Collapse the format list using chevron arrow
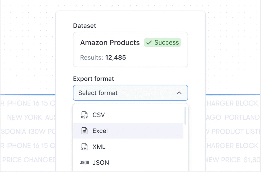Screen dimensions: 261x172 tap(179, 93)
